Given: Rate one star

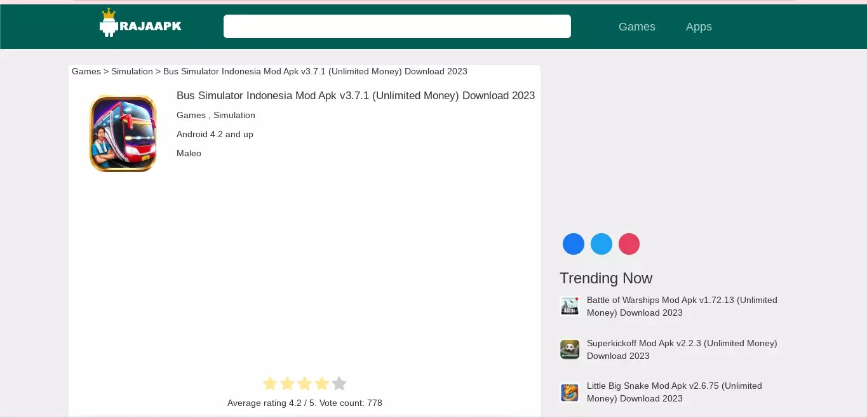Looking at the screenshot, I should (270, 384).
